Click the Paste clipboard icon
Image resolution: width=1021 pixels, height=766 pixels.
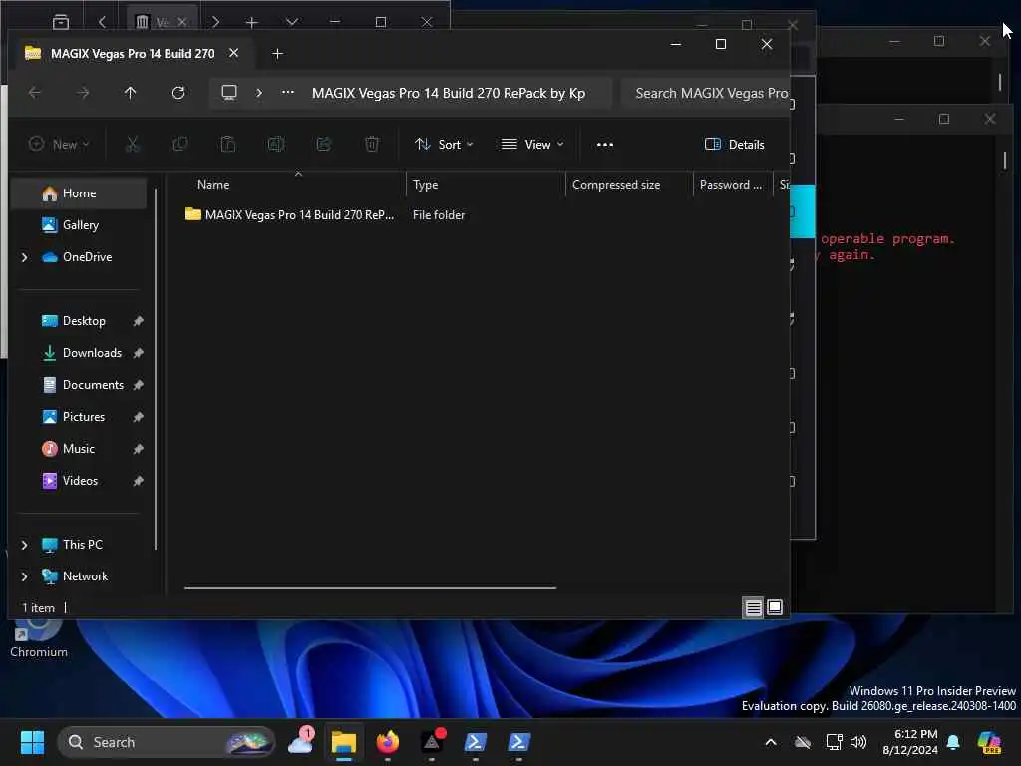click(x=228, y=144)
